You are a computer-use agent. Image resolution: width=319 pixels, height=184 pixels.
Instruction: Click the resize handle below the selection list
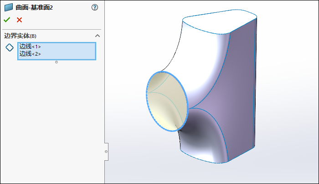click(x=56, y=62)
